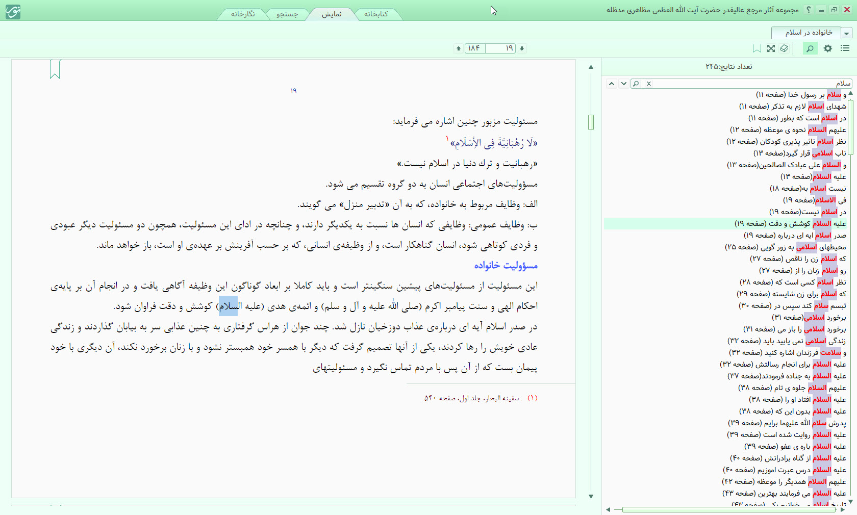857x515 pixels.
Task: Click the open book icon in toolbar
Action: [x=784, y=48]
